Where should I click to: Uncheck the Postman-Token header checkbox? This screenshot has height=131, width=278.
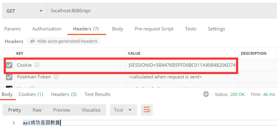tap(9, 77)
